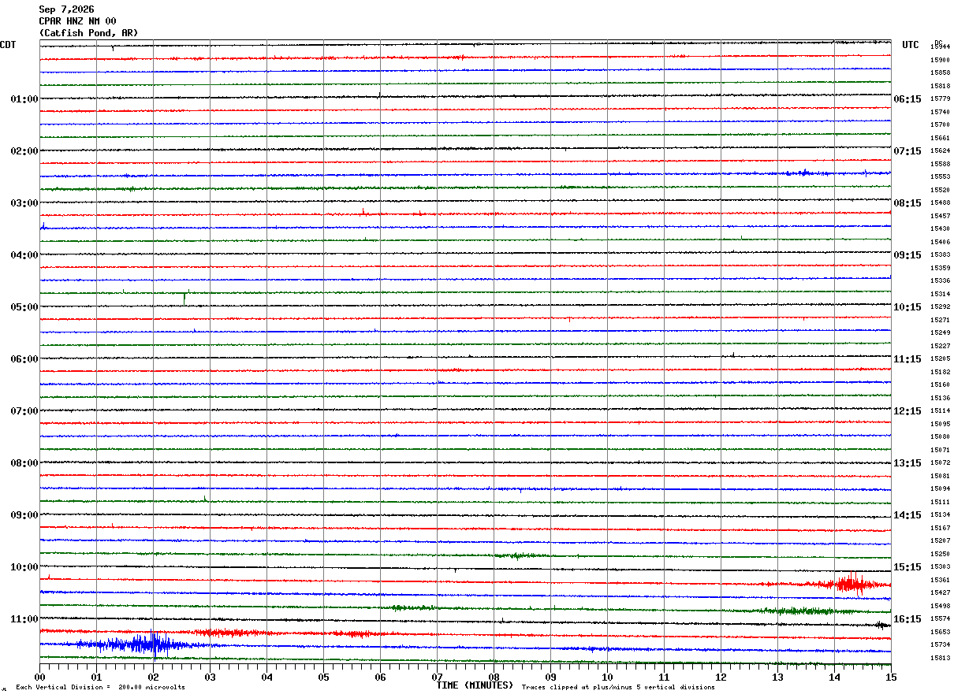Image resolution: width=954 pixels, height=698 pixels.
Task: Click the large red burst near minute 14
Action: (x=844, y=584)
